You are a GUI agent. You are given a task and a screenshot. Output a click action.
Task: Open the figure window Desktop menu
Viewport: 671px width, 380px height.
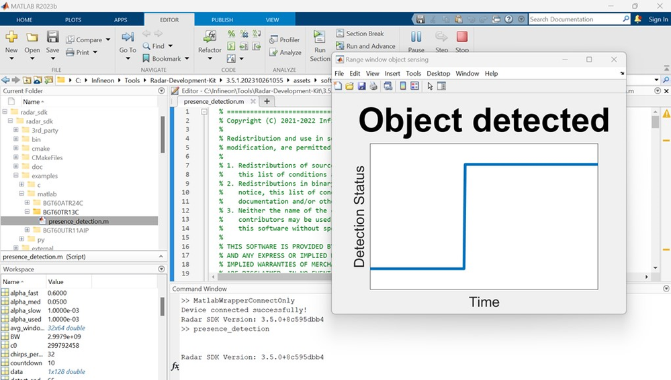438,74
